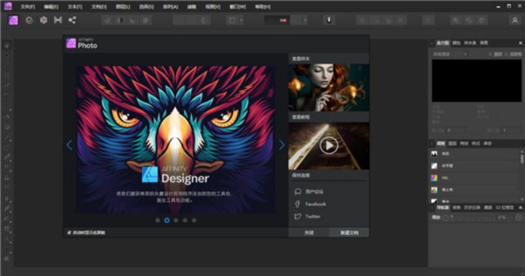525x276 pixels.
Task: Open the 用户论坛 user forum link
Action: click(x=314, y=191)
